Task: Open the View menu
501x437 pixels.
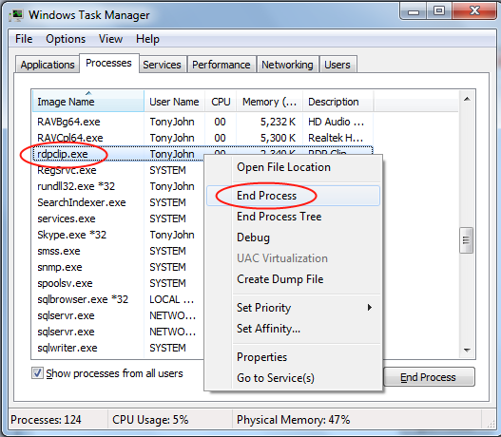Action: [110, 39]
